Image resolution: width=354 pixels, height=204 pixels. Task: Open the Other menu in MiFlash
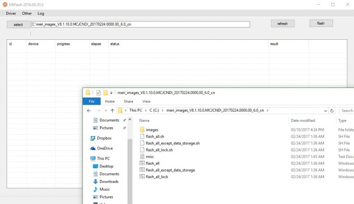click(27, 14)
